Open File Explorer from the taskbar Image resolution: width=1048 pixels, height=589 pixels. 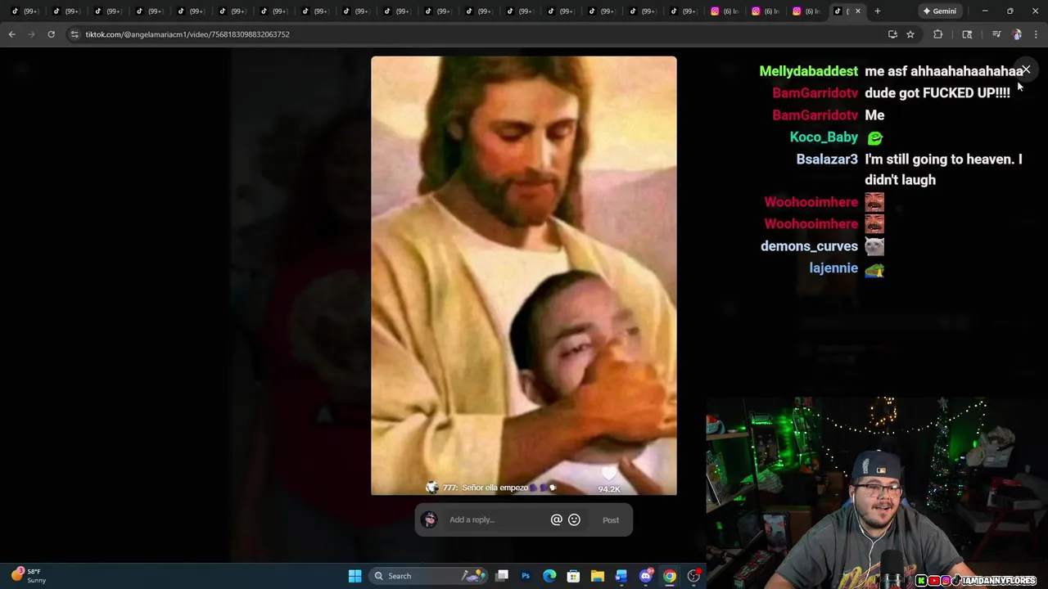598,576
